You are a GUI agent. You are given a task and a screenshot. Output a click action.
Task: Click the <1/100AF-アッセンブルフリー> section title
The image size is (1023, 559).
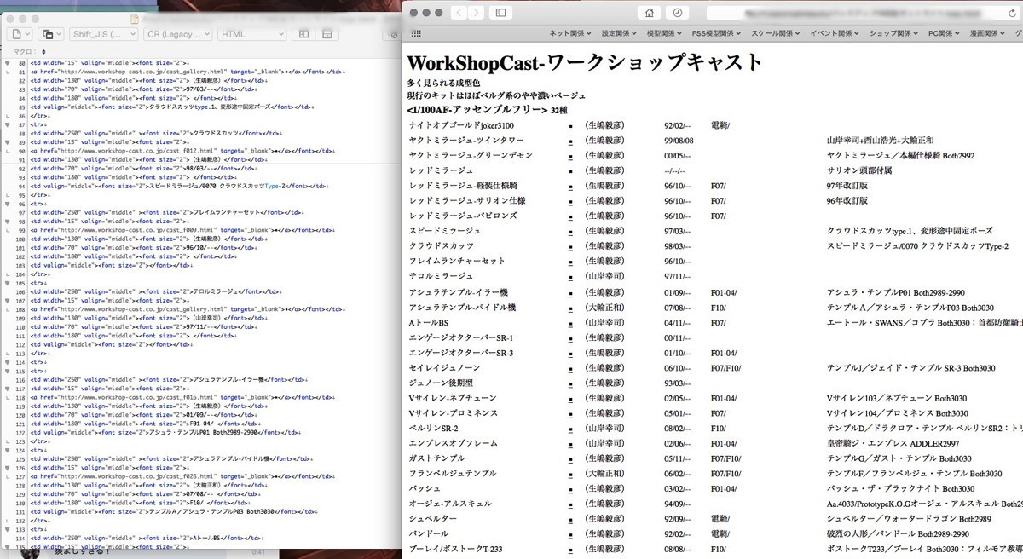click(x=477, y=111)
